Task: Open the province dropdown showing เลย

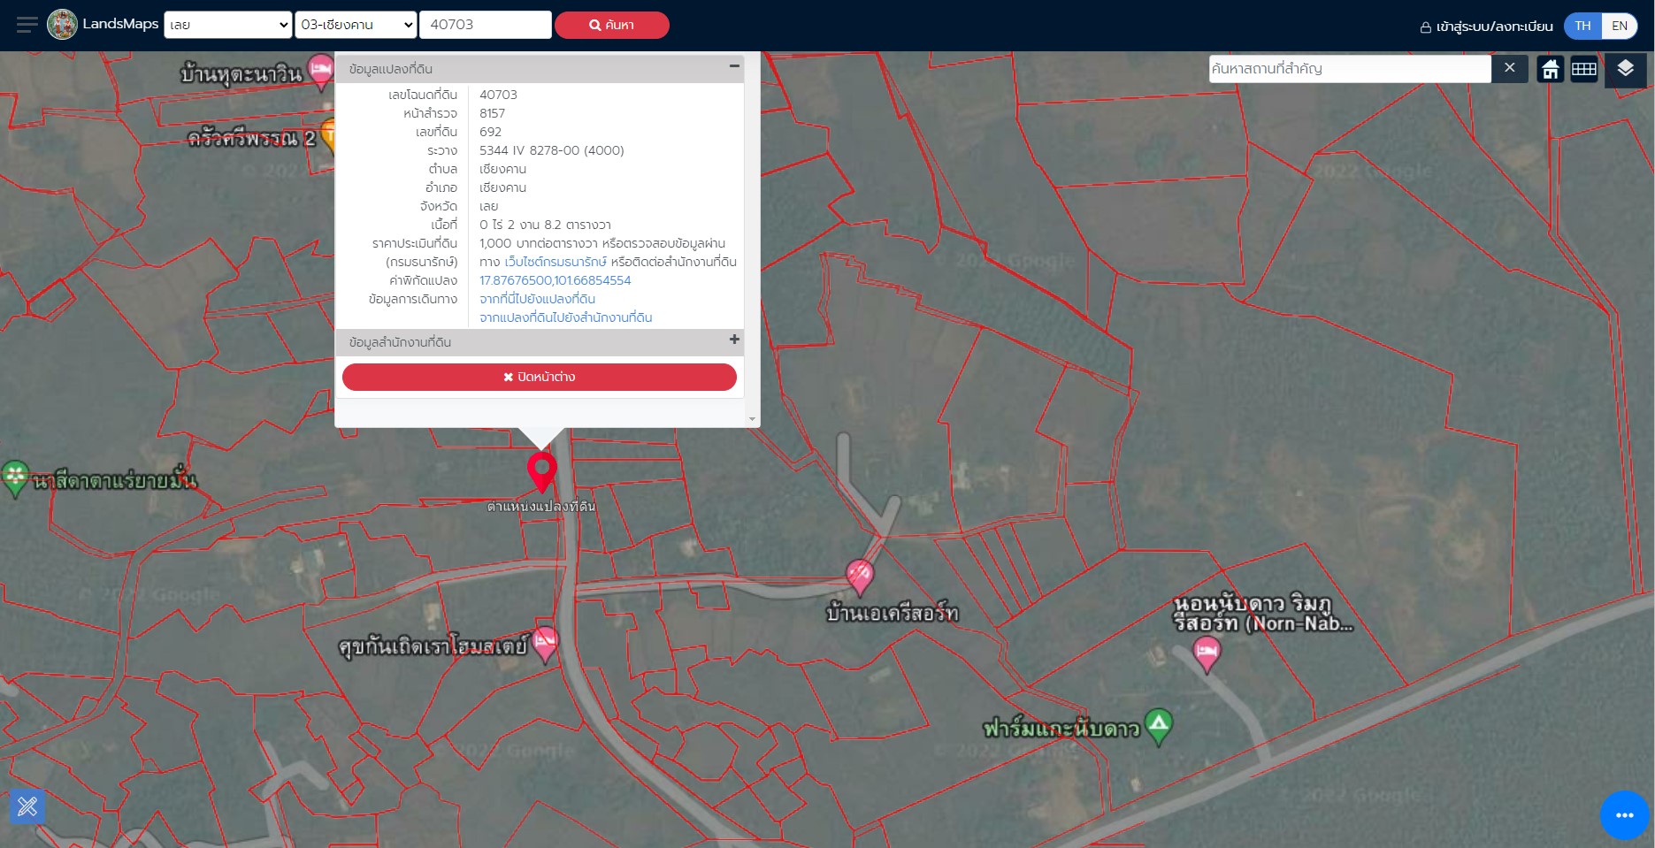Action: click(x=228, y=25)
